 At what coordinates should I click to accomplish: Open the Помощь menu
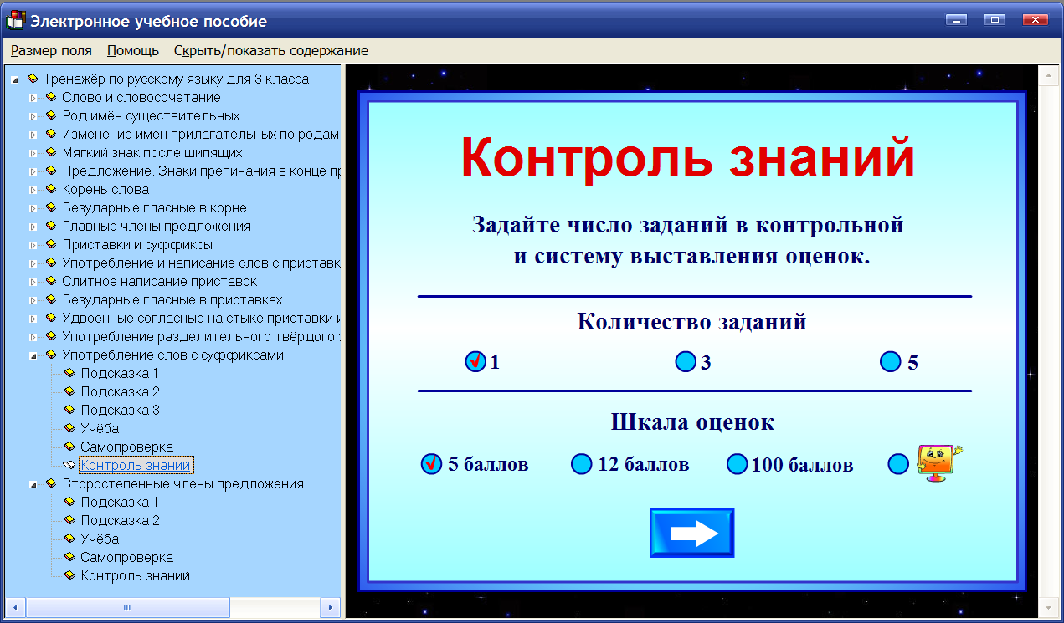(x=131, y=50)
